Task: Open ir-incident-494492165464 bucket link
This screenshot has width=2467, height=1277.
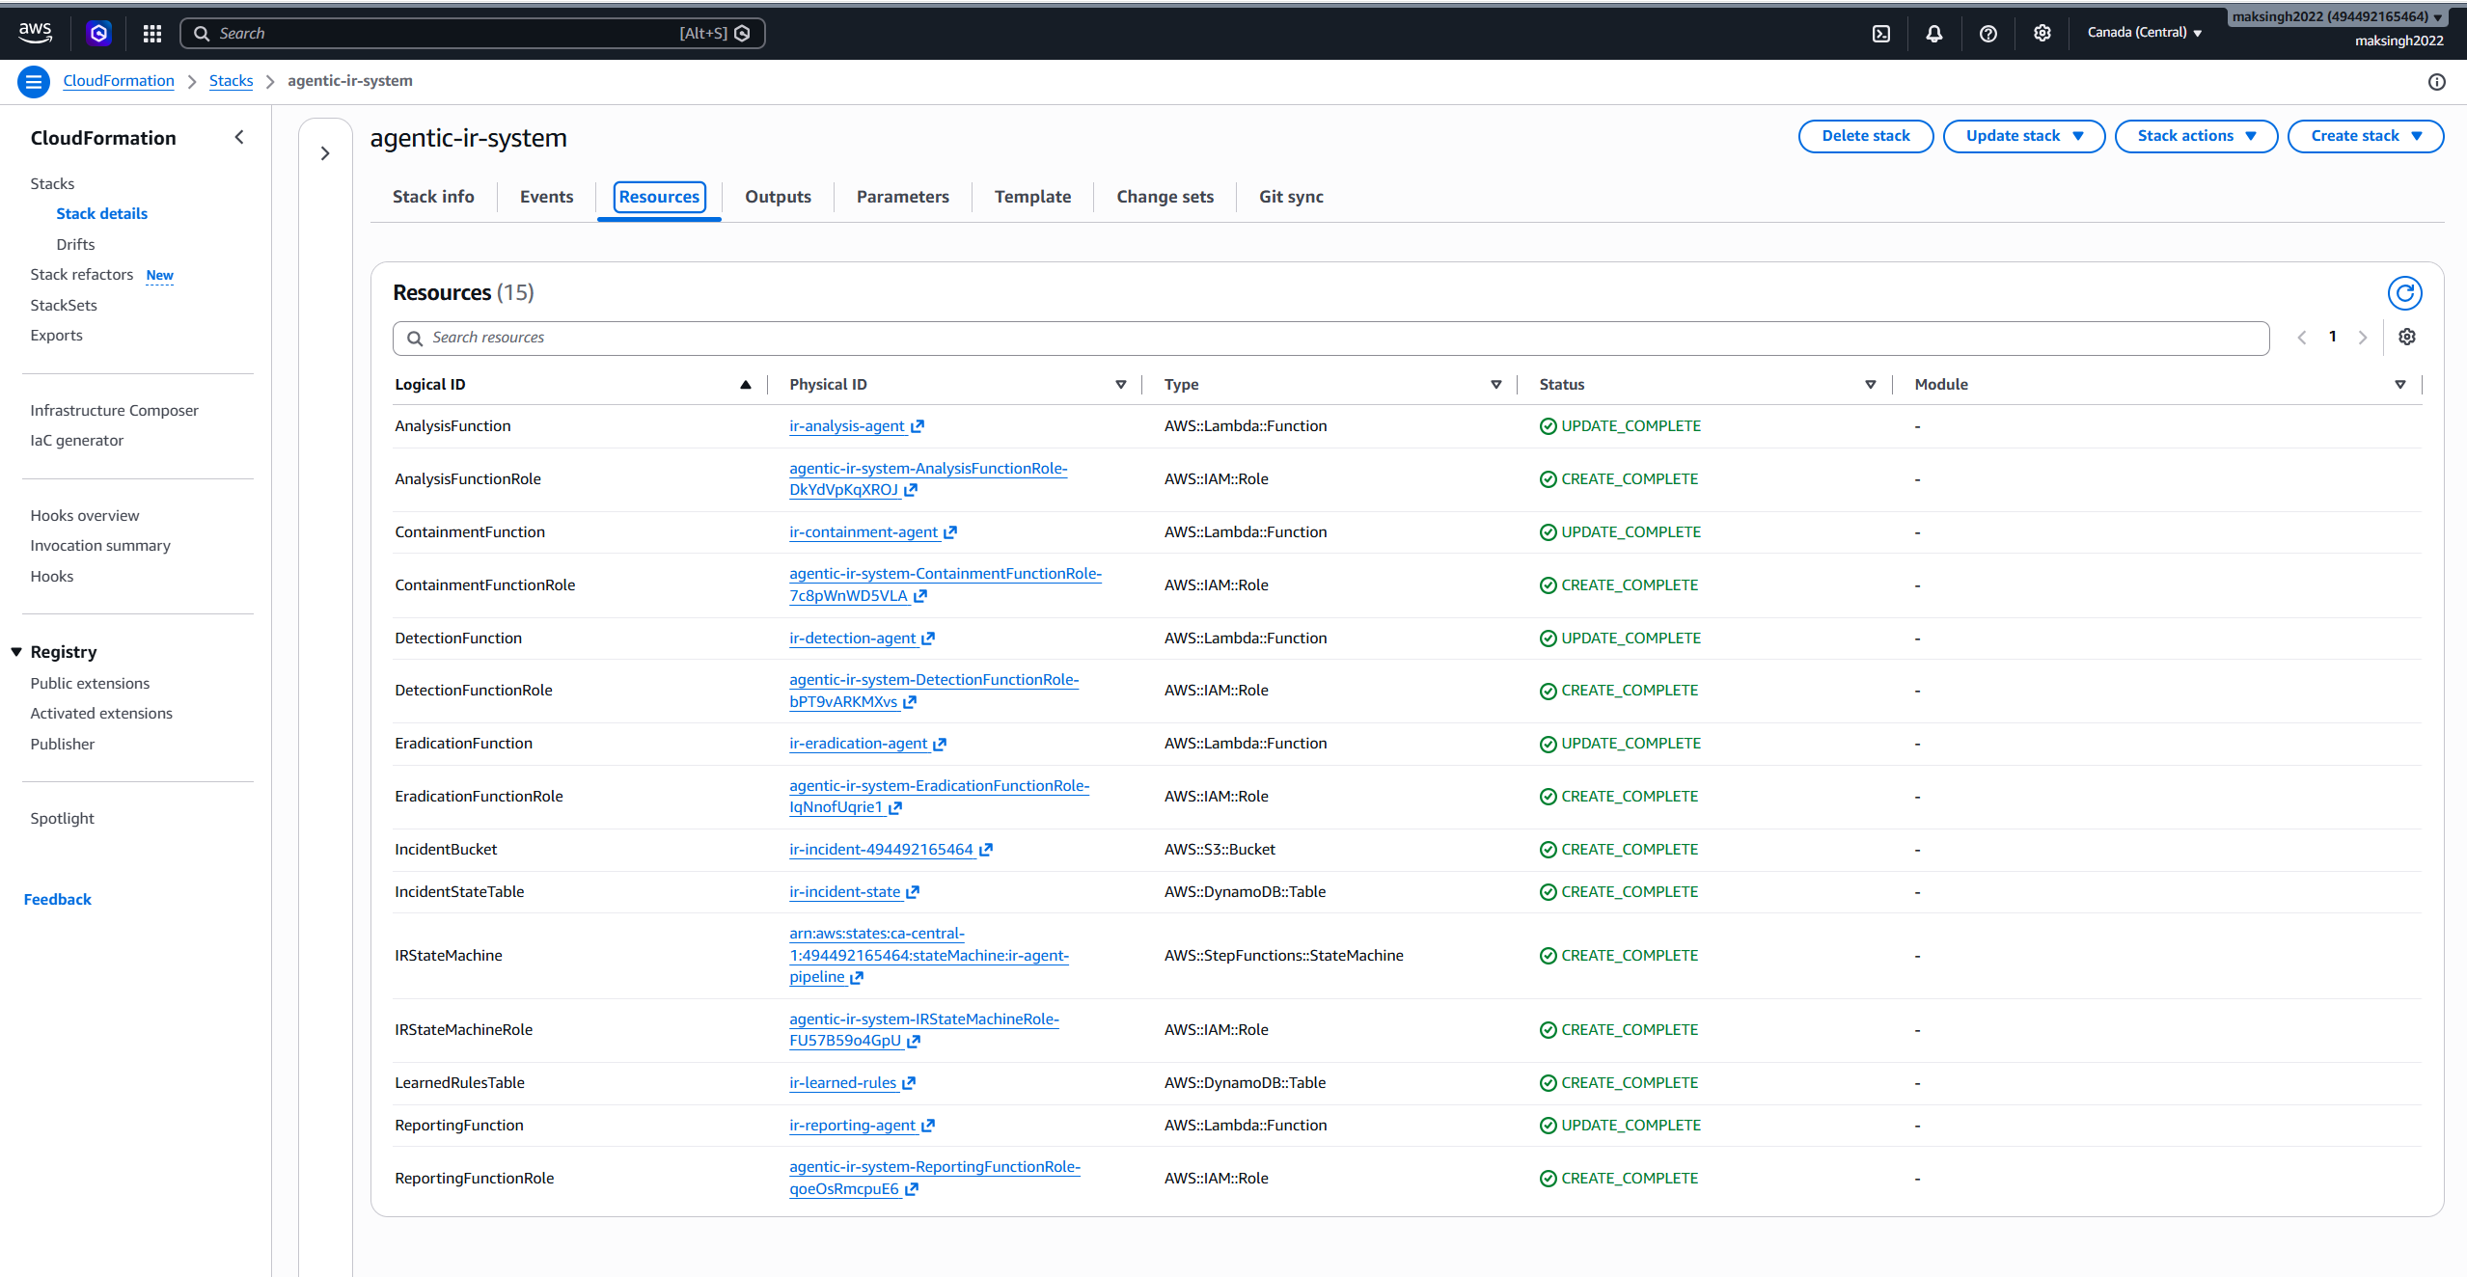Action: coord(881,850)
